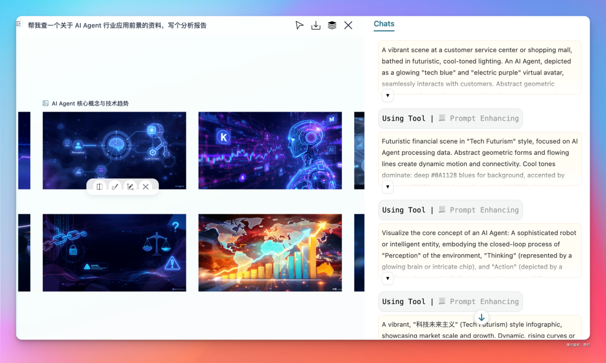
Task: Open the stacked layers icon
Action: click(332, 25)
